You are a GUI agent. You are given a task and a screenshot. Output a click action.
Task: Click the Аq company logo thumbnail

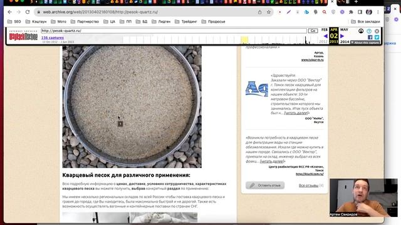click(257, 89)
